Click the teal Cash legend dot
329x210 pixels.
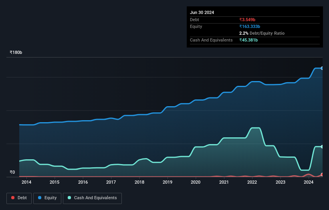[69, 198]
